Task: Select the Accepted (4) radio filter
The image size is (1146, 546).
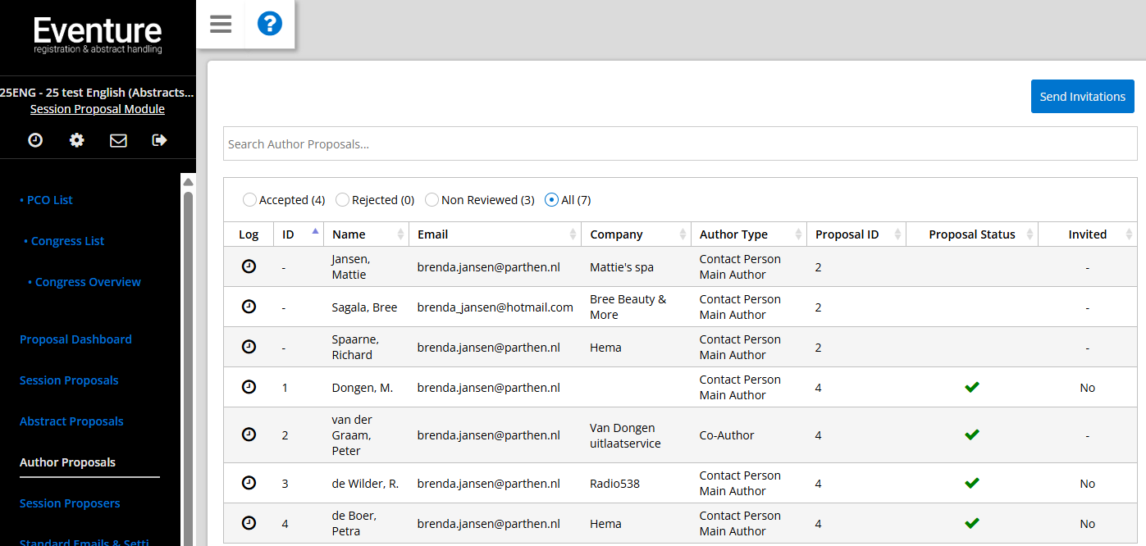Action: pos(249,200)
